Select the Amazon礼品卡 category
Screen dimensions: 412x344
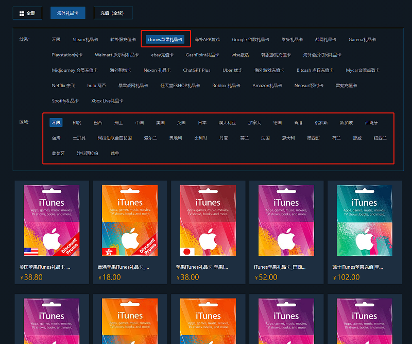click(267, 85)
